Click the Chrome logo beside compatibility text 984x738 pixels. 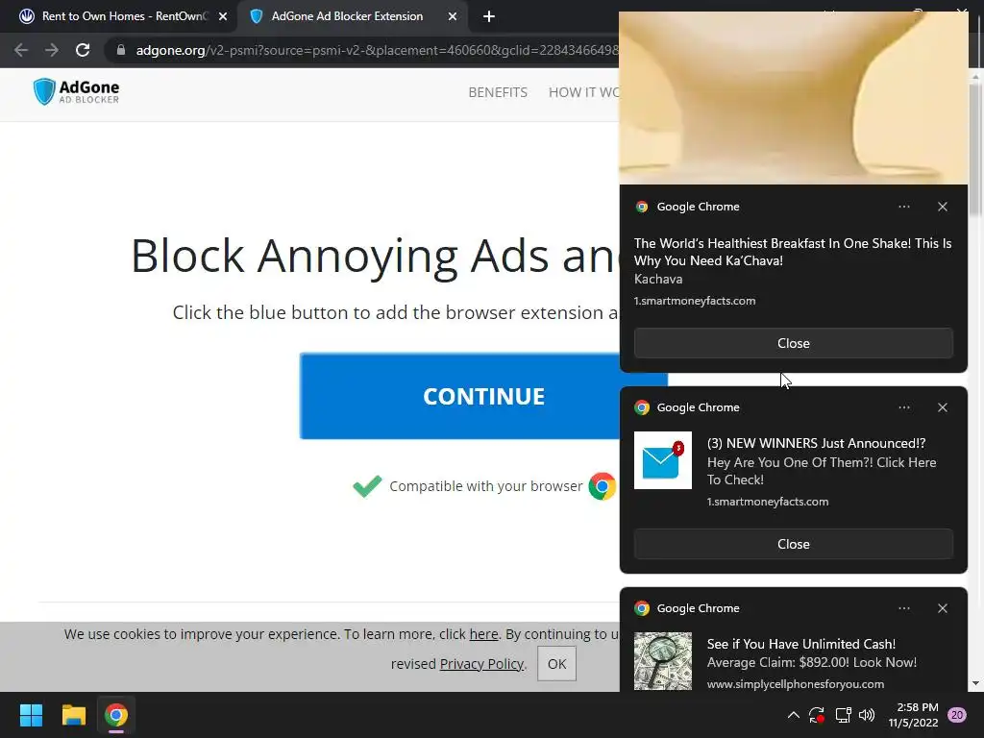(x=602, y=486)
